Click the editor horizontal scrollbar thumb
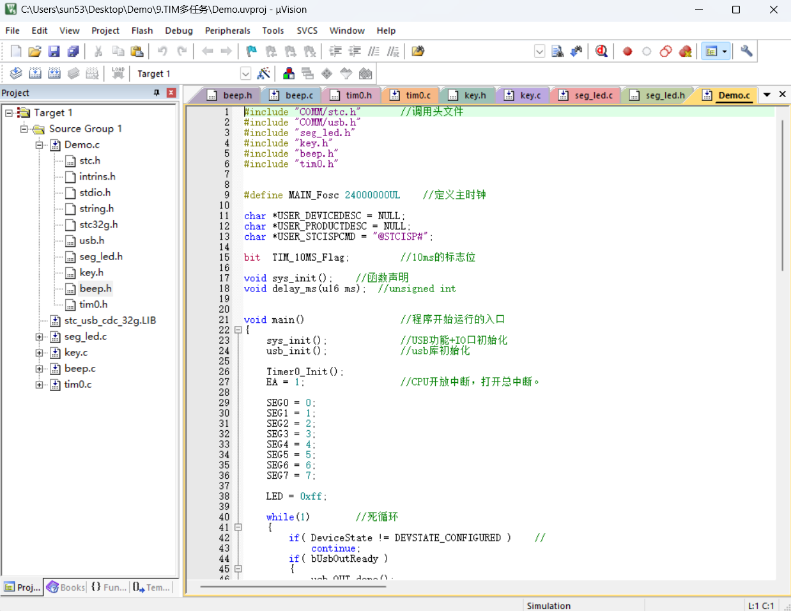 coord(293,586)
